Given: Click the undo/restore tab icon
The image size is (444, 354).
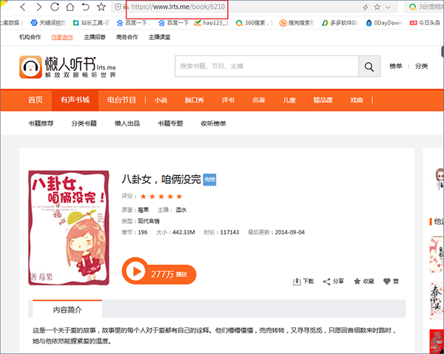Looking at the screenshot, I should pyautogui.click(x=86, y=7).
